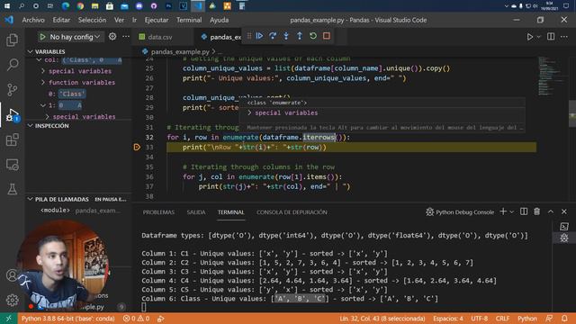Collapse the INSPECCIÓN section
The image size is (576, 324).
[x=31, y=126]
